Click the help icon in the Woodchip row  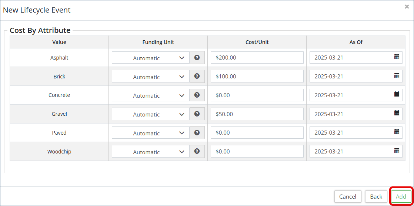tap(197, 151)
